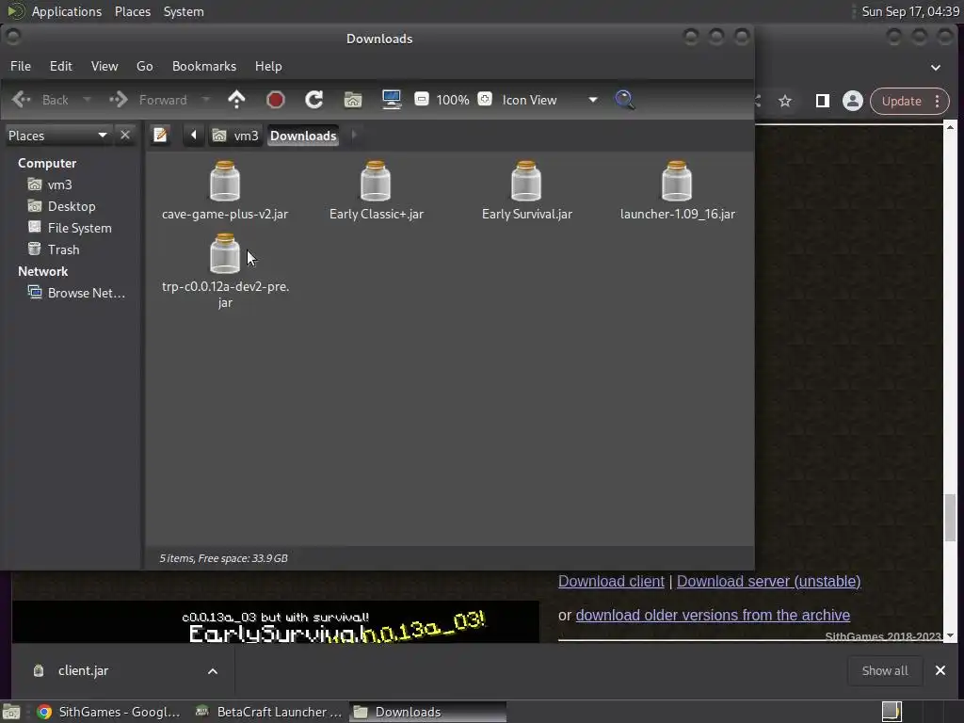
Task: Bookmark page star icon in Chrome
Action: [x=785, y=101]
